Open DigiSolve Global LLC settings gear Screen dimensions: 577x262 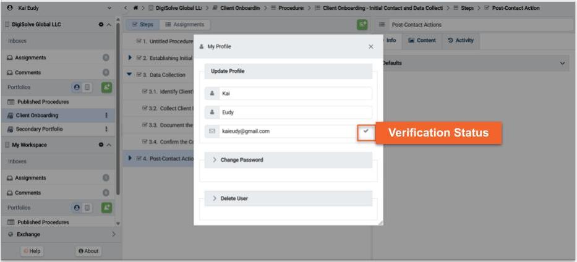[x=101, y=25]
